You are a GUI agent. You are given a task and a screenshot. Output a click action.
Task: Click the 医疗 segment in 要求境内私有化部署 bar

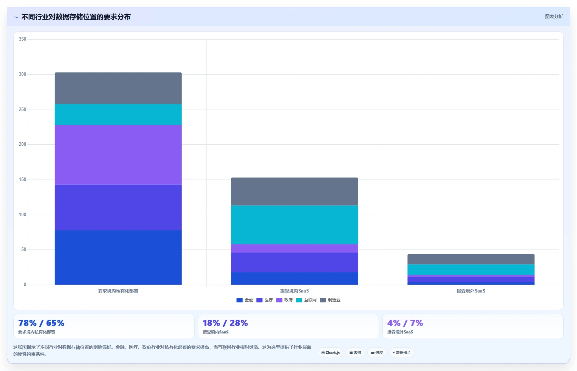[x=118, y=208]
